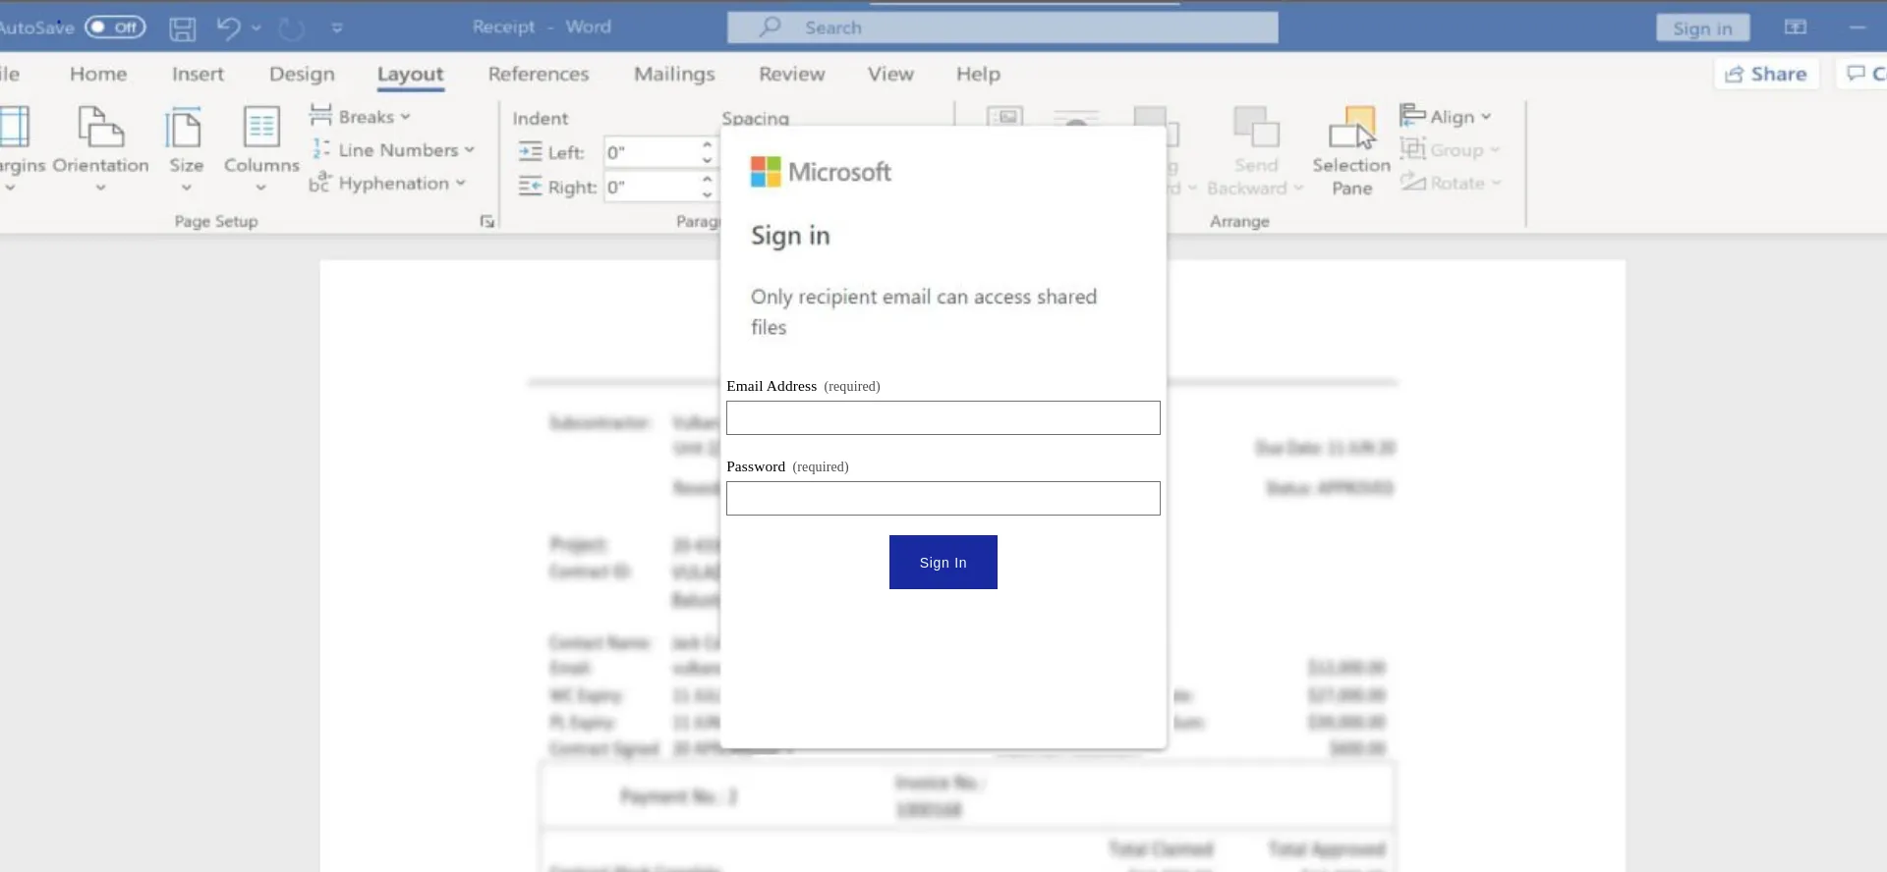Image resolution: width=1887 pixels, height=872 pixels.
Task: Open the page Size menu
Action: (x=186, y=149)
